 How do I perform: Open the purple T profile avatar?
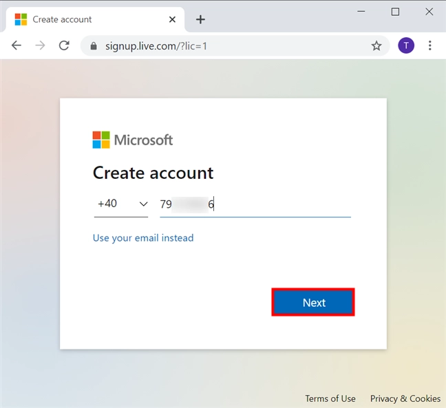pyautogui.click(x=406, y=45)
